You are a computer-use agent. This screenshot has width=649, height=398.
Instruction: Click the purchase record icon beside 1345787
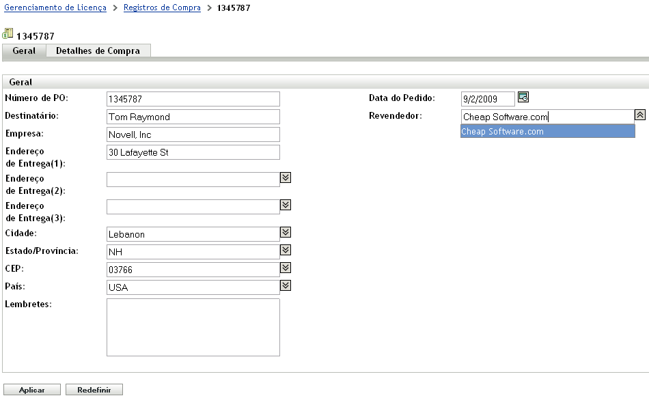(x=8, y=33)
